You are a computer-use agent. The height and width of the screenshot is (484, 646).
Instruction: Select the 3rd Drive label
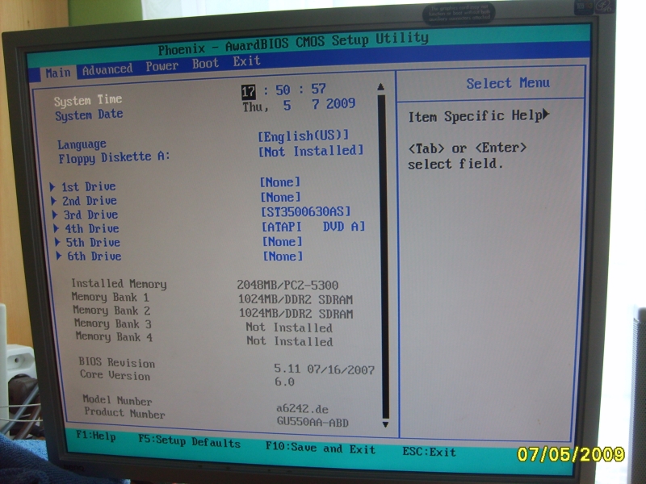tap(90, 215)
